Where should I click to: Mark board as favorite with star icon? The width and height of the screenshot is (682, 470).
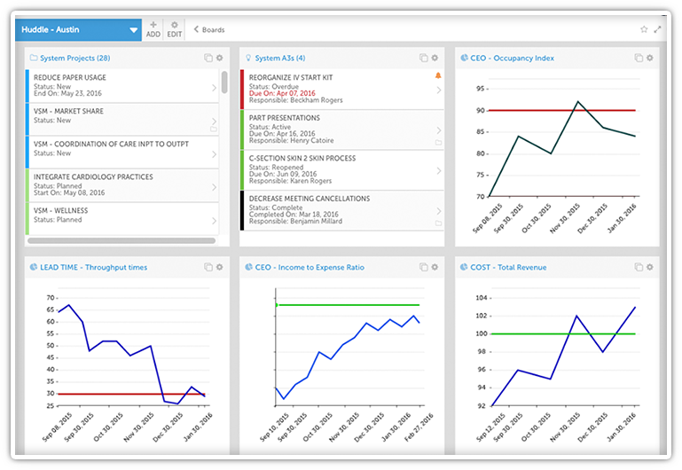pyautogui.click(x=644, y=29)
